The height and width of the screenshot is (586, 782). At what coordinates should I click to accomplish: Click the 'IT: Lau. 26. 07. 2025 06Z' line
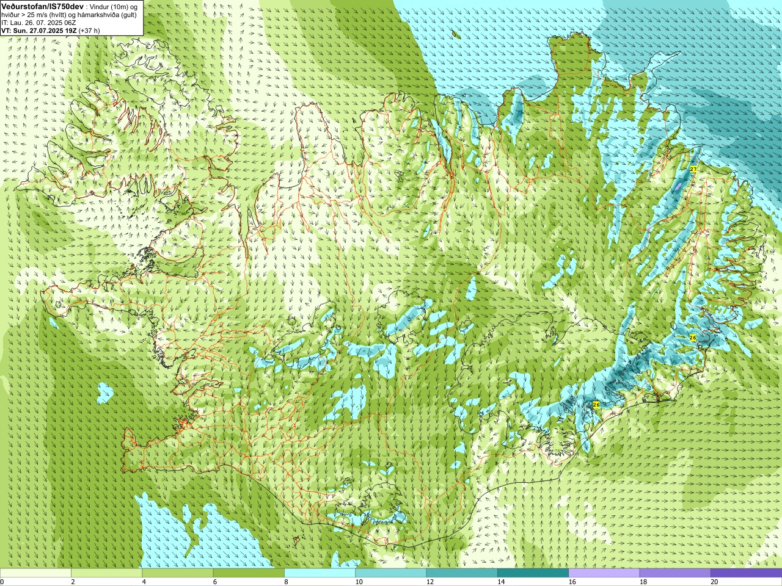[x=38, y=23]
